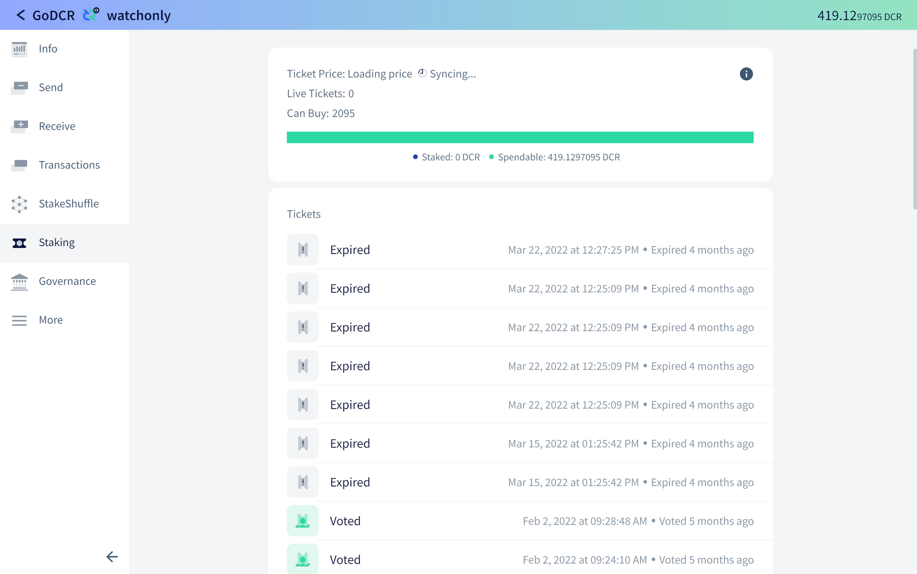This screenshot has height=574, width=917.
Task: Open the staking info icon
Action: click(746, 74)
